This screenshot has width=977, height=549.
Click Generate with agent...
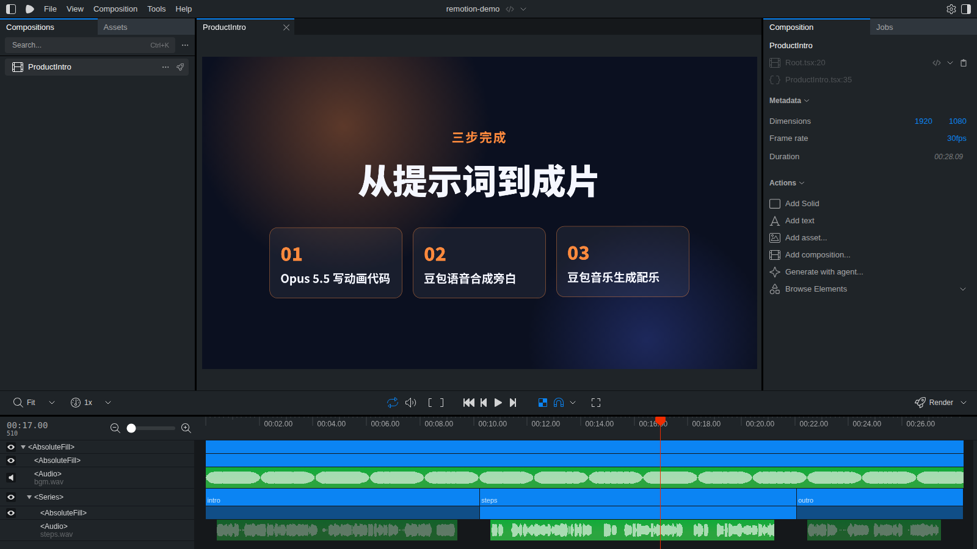pos(816,272)
